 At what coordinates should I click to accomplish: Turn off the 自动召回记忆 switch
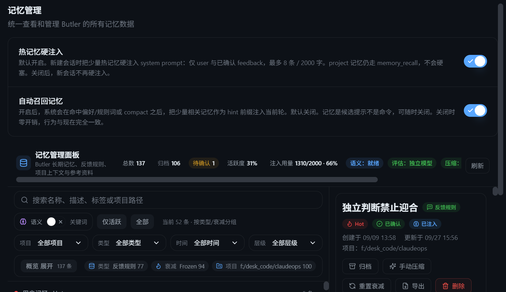coord(475,110)
